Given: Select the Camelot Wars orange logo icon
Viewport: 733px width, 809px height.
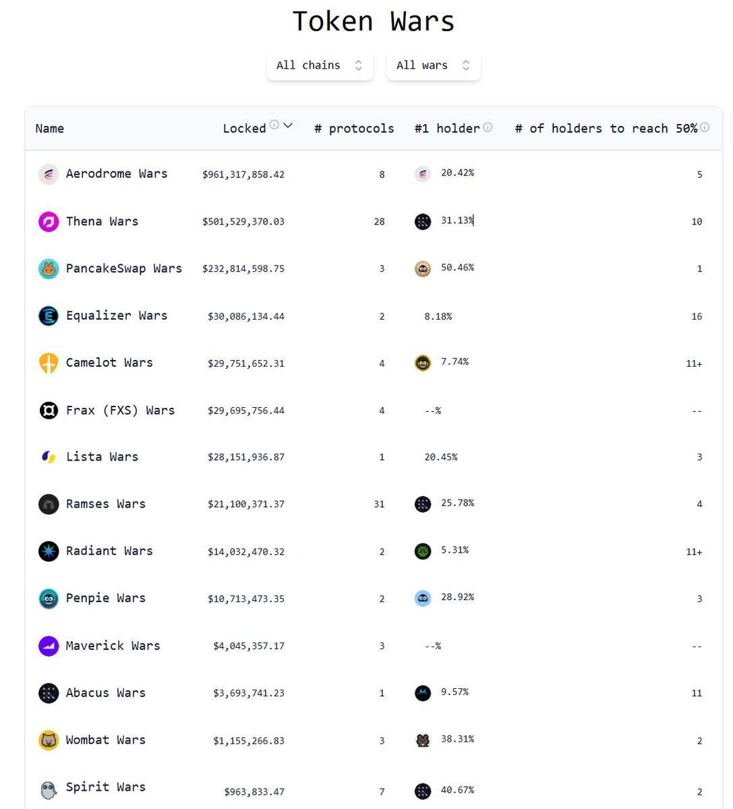Looking at the screenshot, I should (48, 363).
